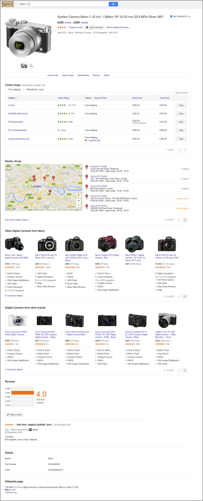
Task: Sort by Seller Rating column header
Action: pyautogui.click(x=63, y=98)
